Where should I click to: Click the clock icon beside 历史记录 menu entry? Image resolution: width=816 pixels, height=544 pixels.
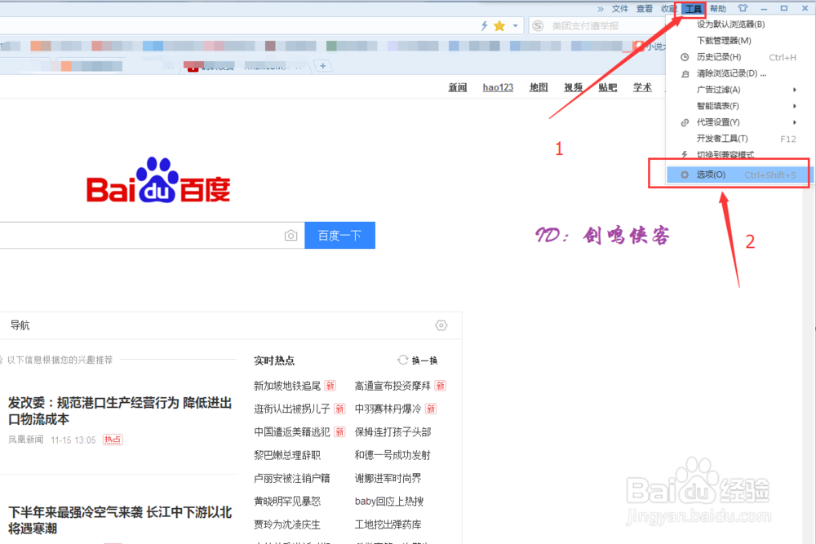tap(685, 56)
